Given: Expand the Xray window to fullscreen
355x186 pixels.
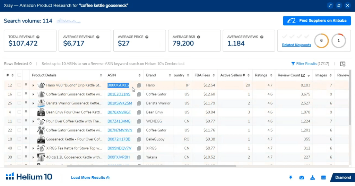Looking at the screenshot, I should (330, 6).
